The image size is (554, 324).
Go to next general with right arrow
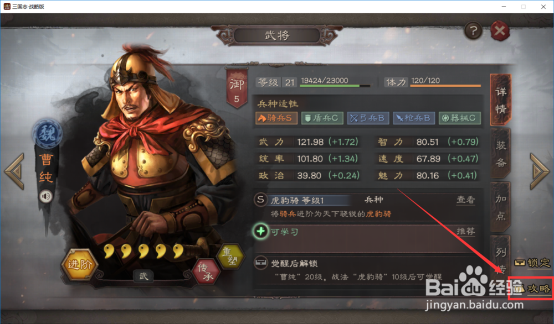(x=540, y=171)
